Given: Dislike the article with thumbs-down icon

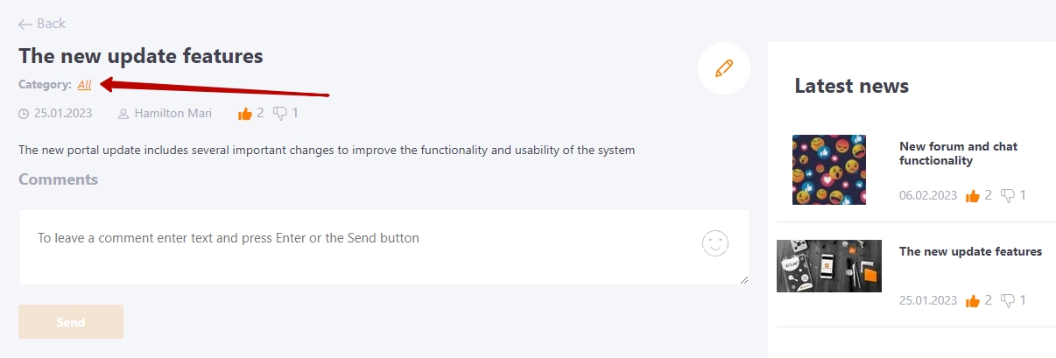Looking at the screenshot, I should click(x=280, y=113).
